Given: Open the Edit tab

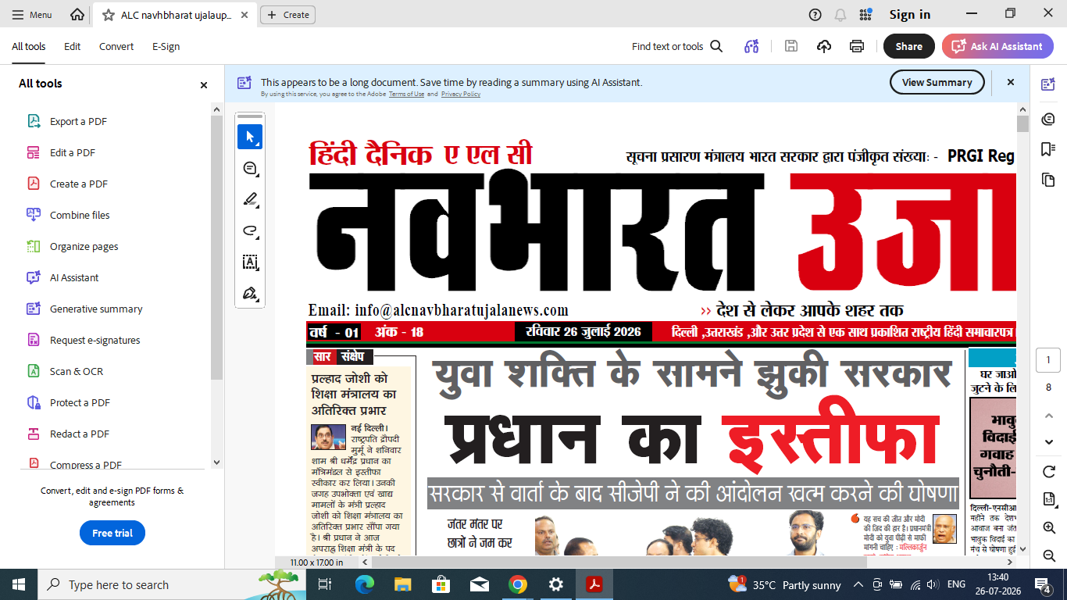Looking at the screenshot, I should (x=73, y=46).
